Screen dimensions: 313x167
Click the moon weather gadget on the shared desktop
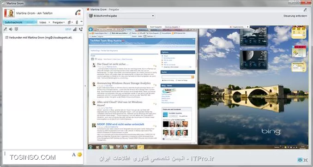pos(253,60)
